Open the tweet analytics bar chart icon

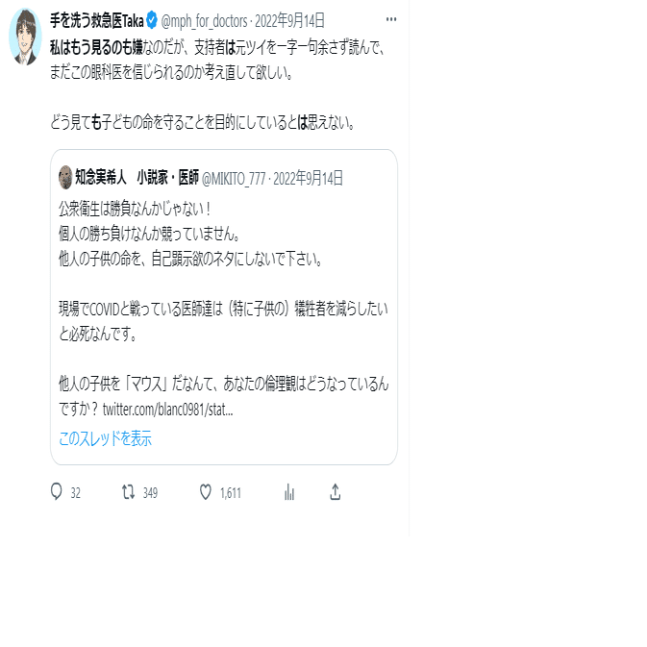(289, 492)
